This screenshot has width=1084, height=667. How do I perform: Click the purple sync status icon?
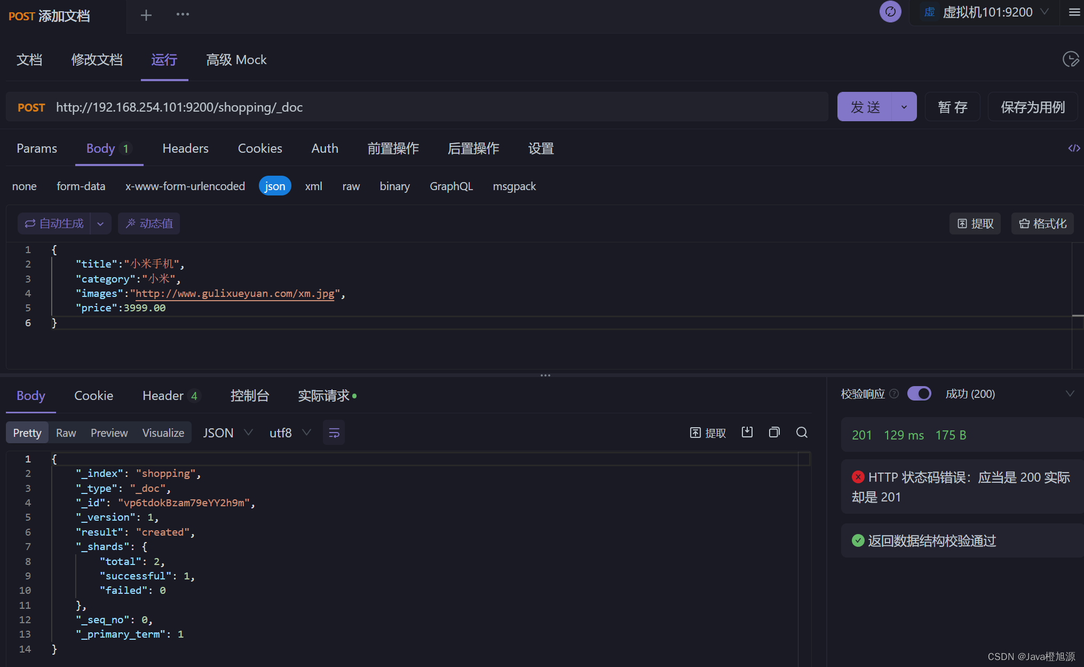890,12
